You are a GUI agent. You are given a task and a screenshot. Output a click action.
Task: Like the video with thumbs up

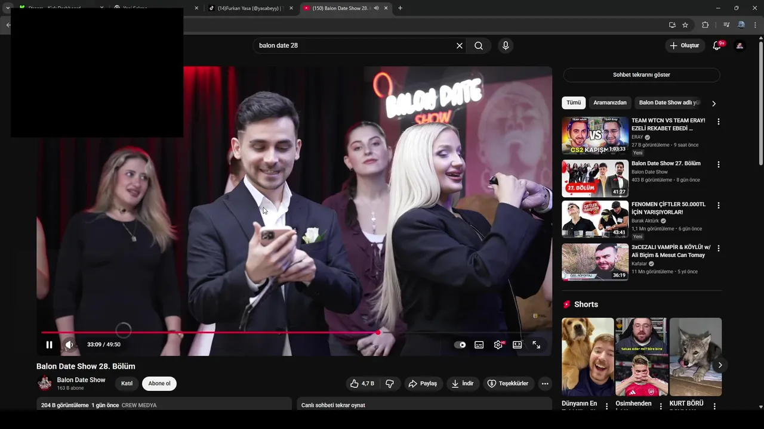coord(362,384)
